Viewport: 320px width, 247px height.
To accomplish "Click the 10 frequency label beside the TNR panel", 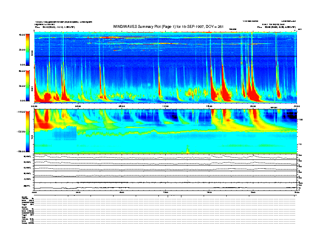I will 299,144.
